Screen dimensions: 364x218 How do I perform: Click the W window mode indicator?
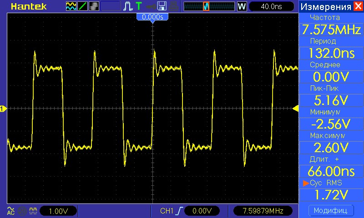242,6
